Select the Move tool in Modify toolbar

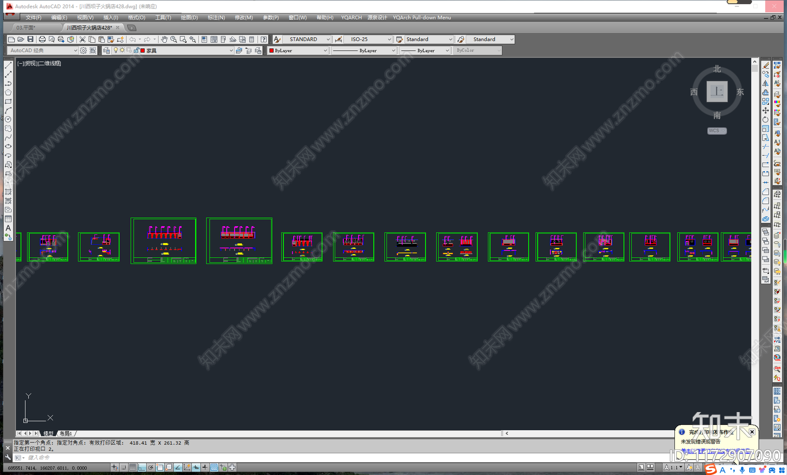[x=765, y=111]
